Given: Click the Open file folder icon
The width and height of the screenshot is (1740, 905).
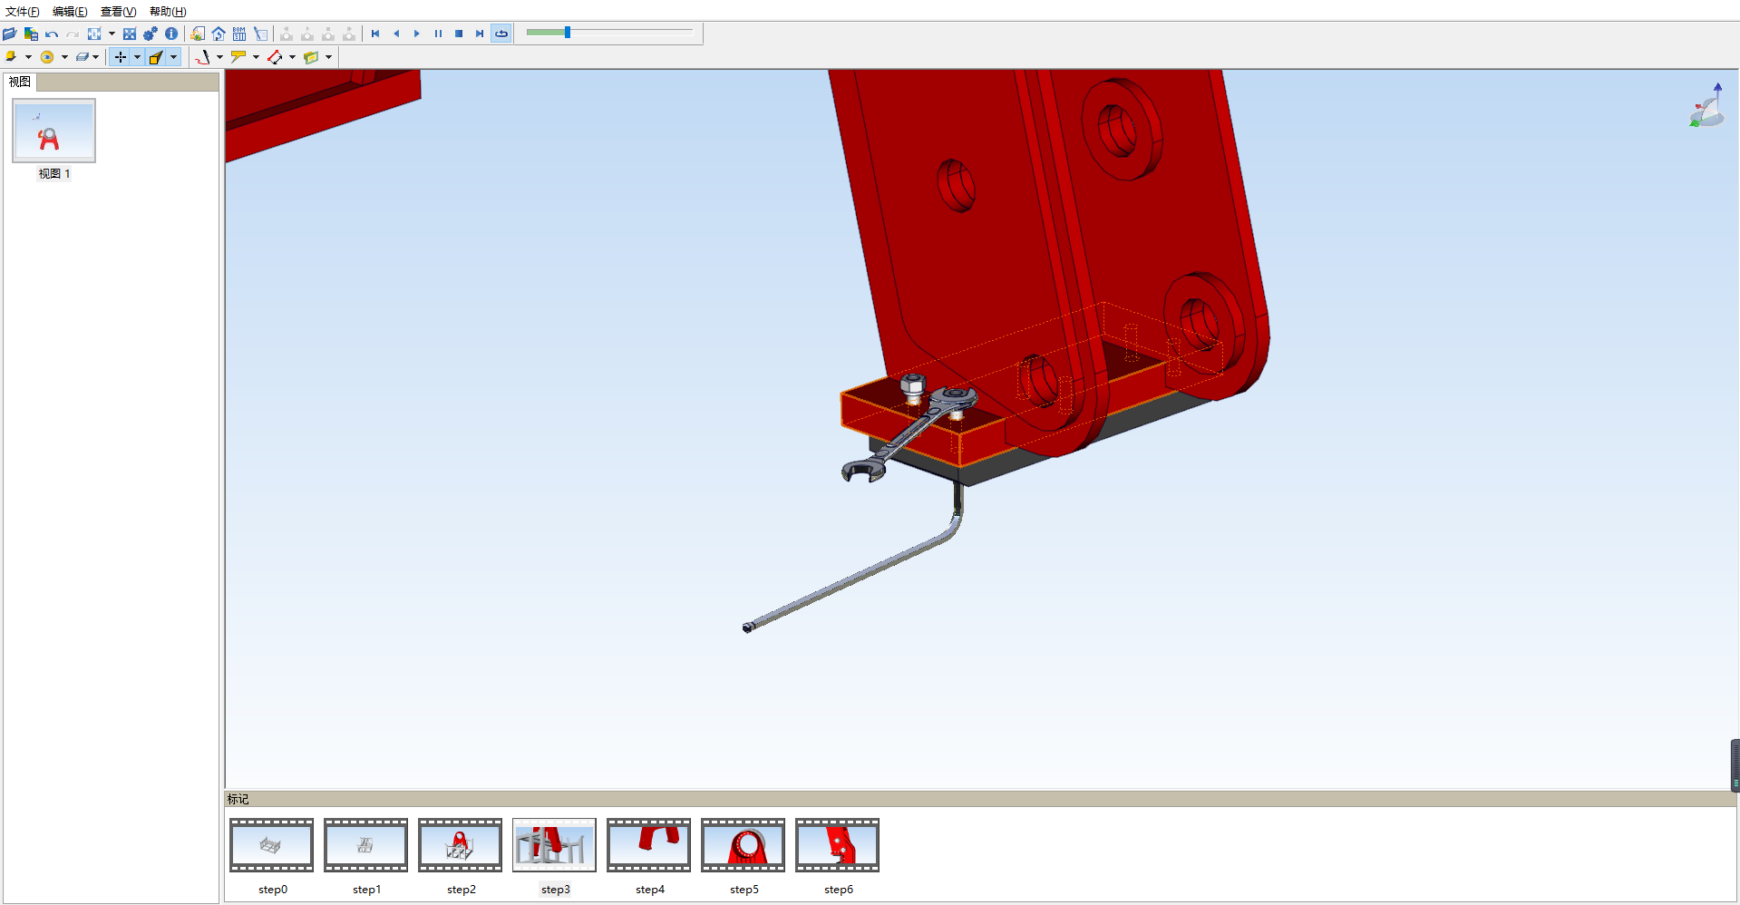Looking at the screenshot, I should 10,34.
